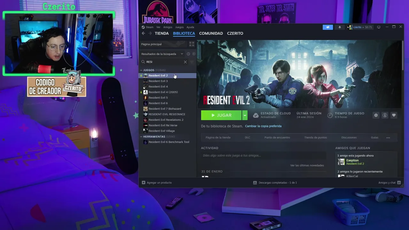The image size is (409, 230).
Task: Open the Ayuda menu
Action: [x=190, y=27]
